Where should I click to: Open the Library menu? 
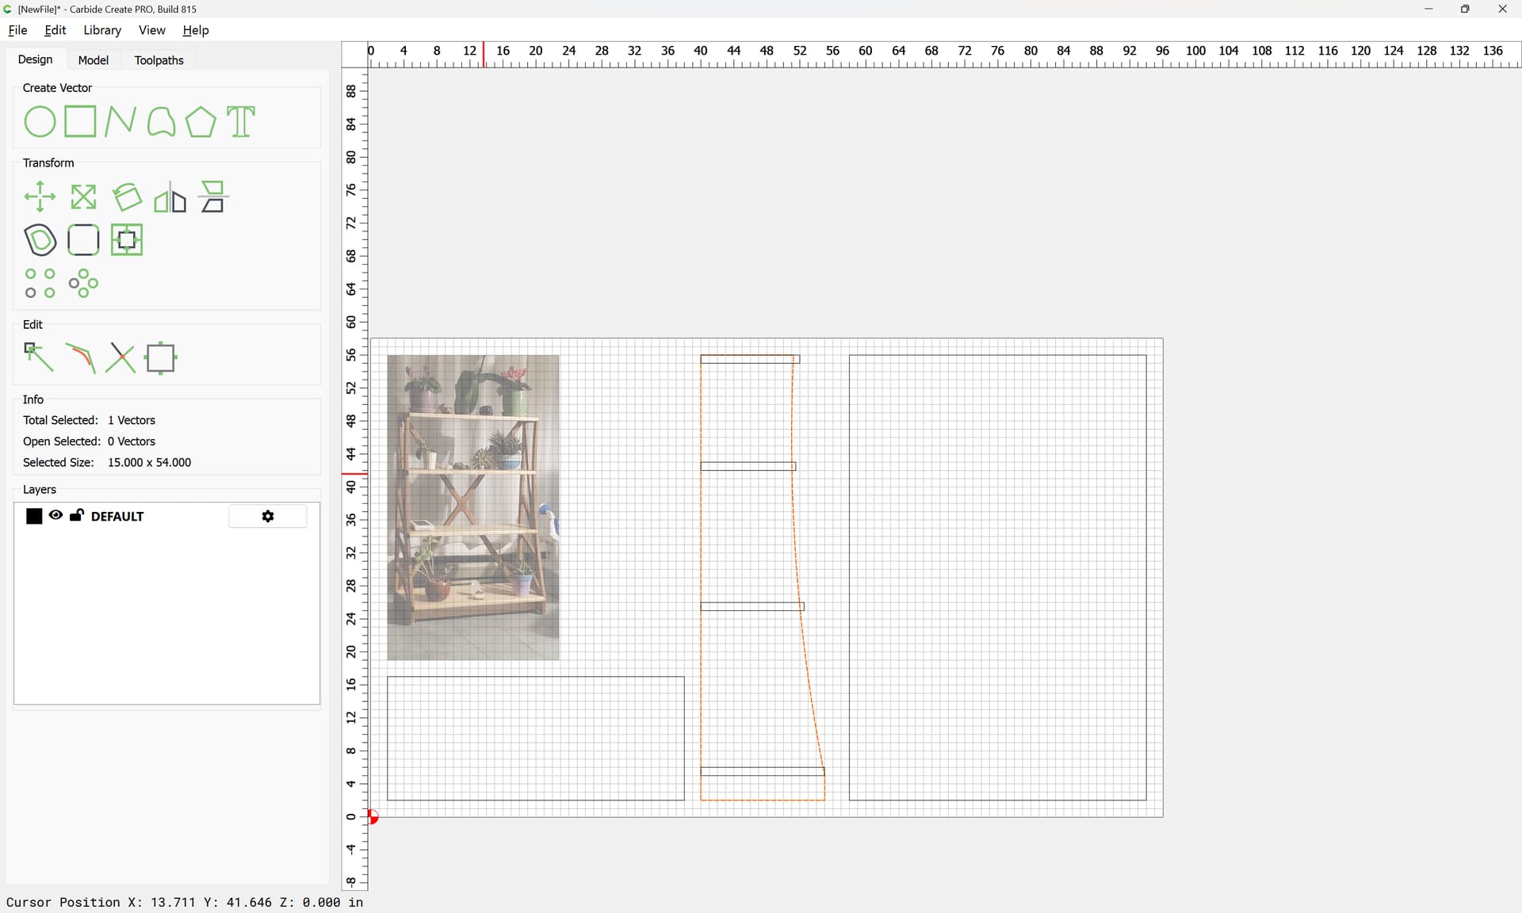coord(102,30)
